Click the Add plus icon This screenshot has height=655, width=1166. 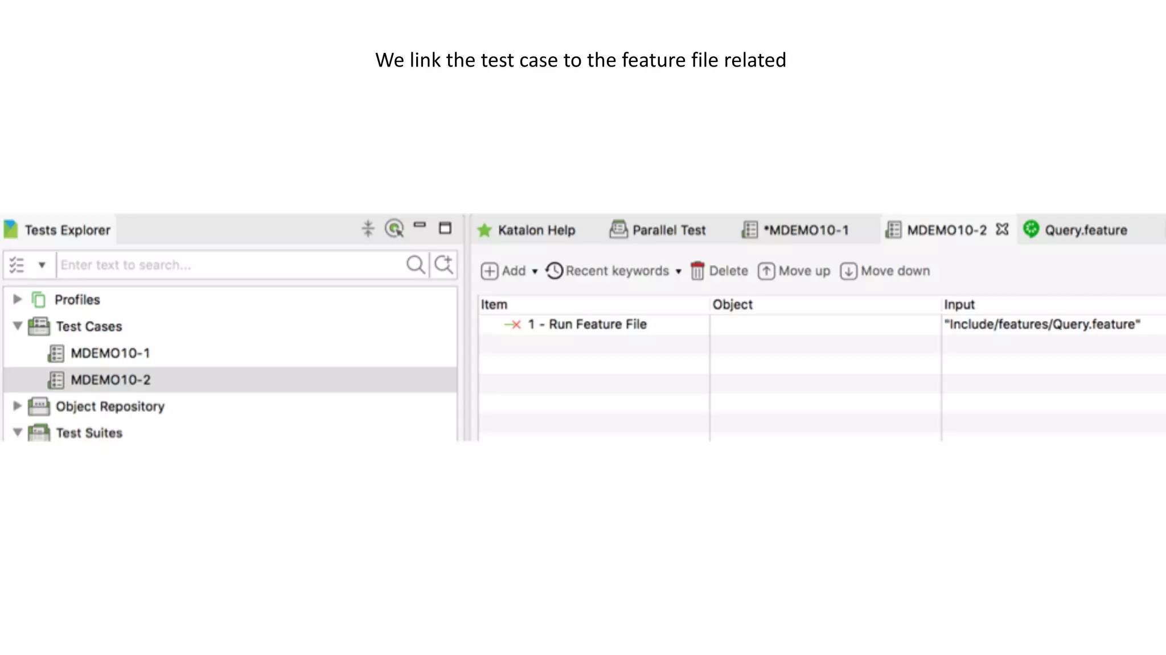[x=490, y=271]
